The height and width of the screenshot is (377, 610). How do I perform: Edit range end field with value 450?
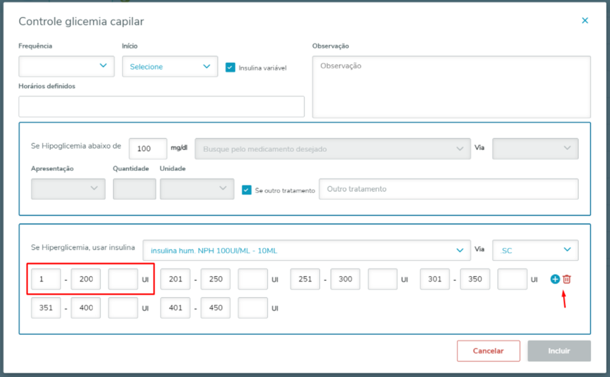click(216, 308)
